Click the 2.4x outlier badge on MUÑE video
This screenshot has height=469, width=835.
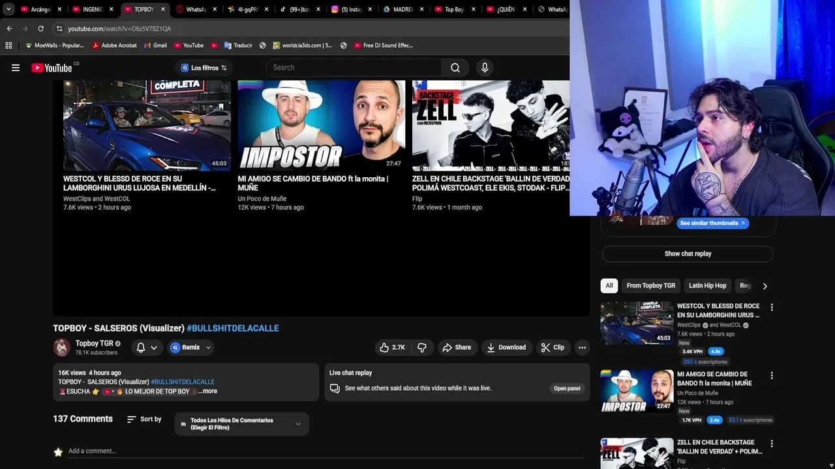pos(714,420)
